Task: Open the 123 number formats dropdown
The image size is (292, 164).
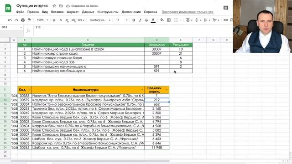Action: [x=81, y=20]
